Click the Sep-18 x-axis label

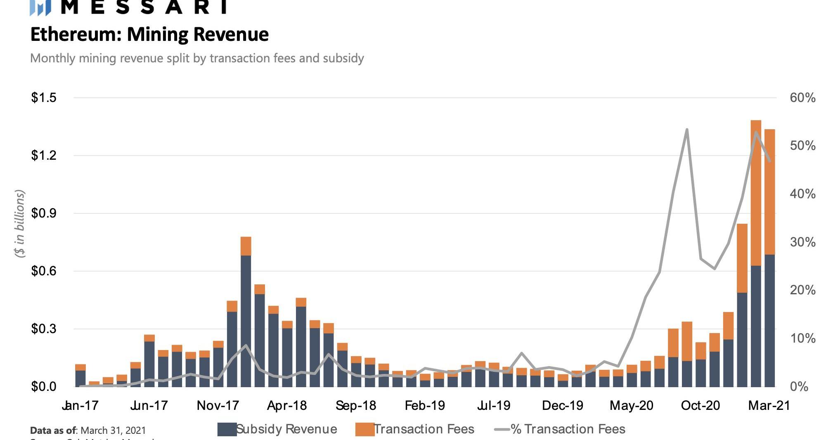(x=356, y=406)
